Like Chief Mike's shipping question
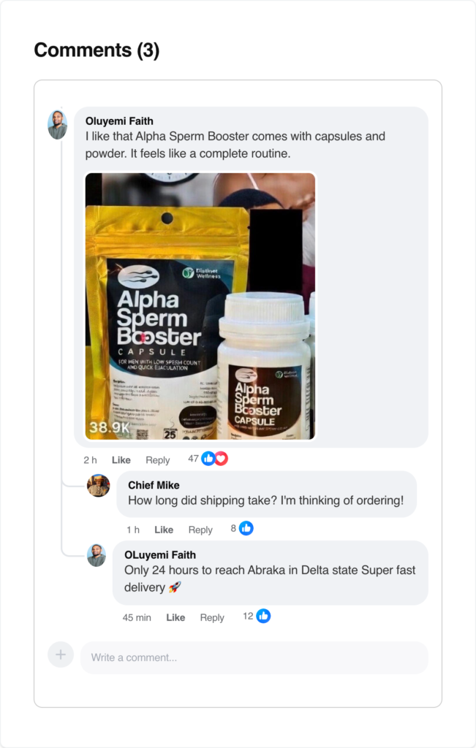476x748 pixels. 164,530
